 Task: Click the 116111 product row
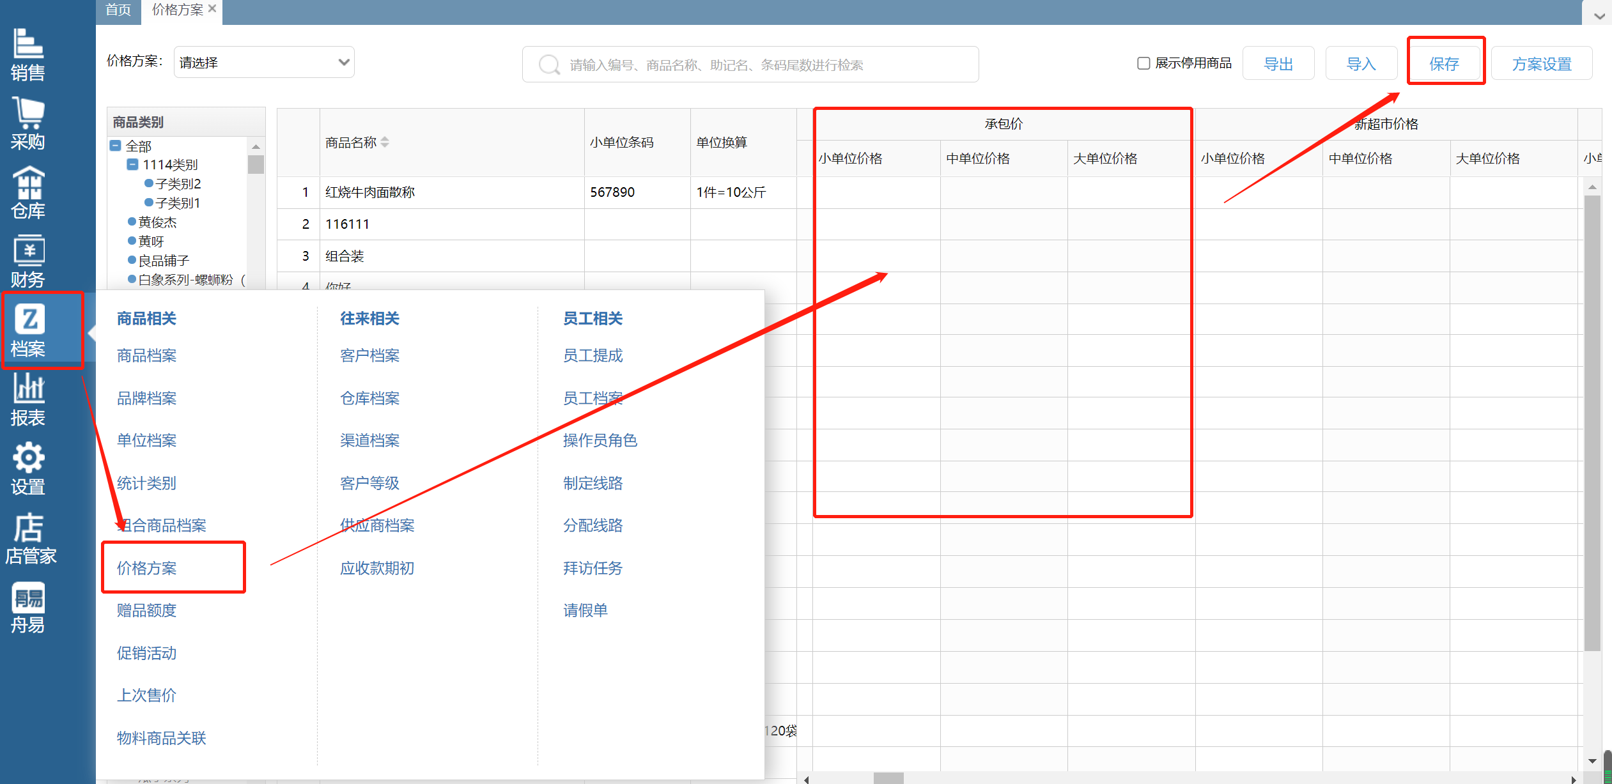tap(930, 224)
